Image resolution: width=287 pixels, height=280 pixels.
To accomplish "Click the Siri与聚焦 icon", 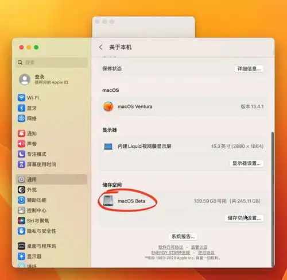I will [21, 221].
